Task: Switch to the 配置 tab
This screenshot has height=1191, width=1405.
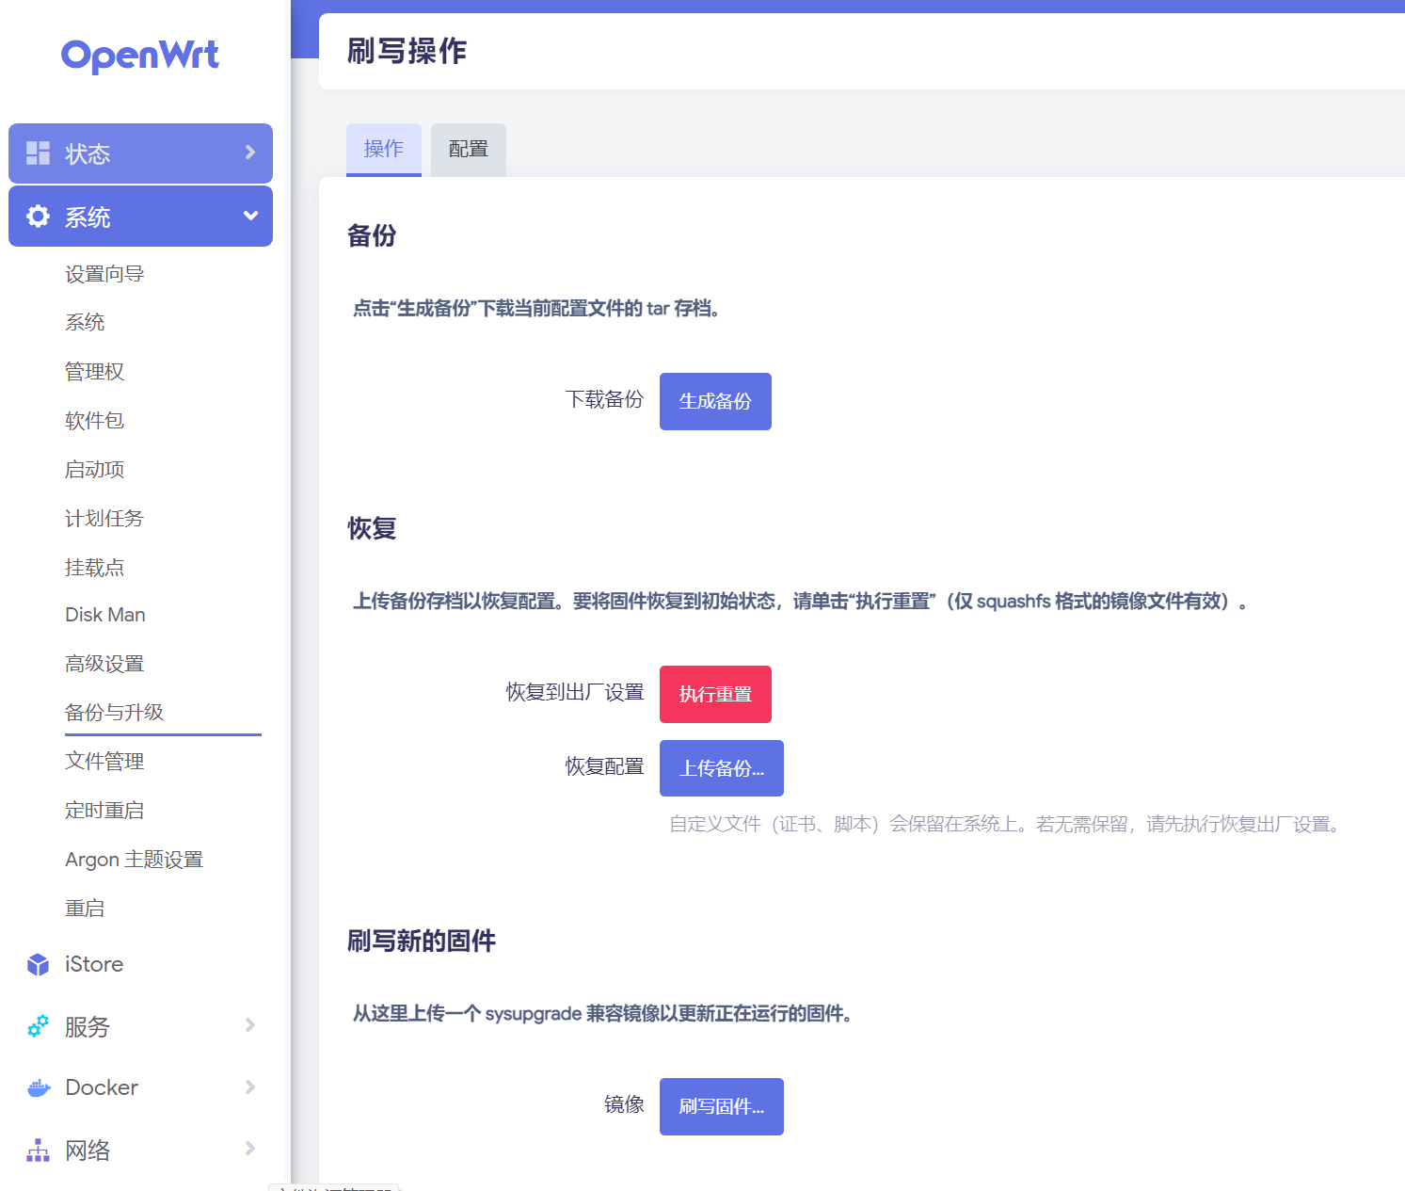Action: click(x=469, y=149)
